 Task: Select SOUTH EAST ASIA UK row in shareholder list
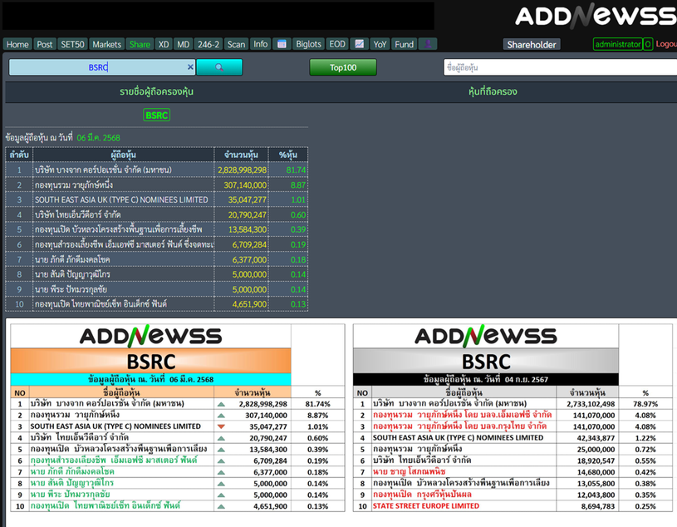[x=121, y=199]
